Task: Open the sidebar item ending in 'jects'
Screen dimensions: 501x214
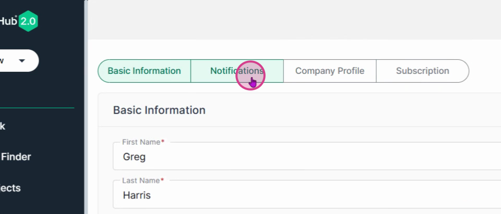Action: coord(10,188)
